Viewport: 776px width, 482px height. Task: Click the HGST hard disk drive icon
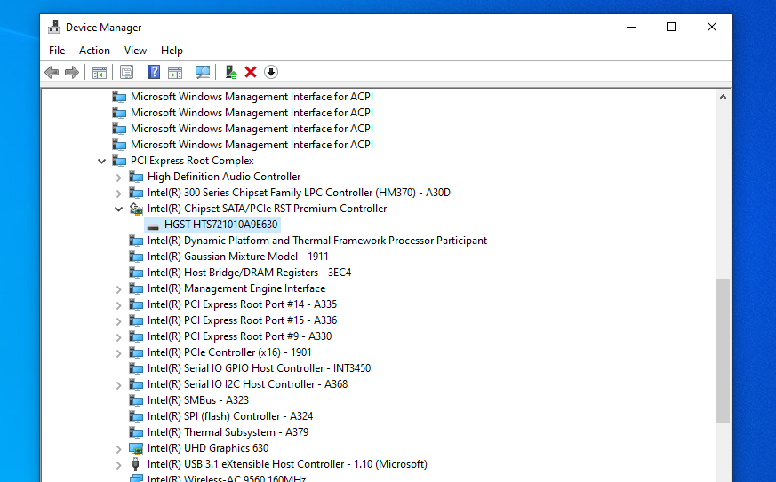pyautogui.click(x=153, y=225)
